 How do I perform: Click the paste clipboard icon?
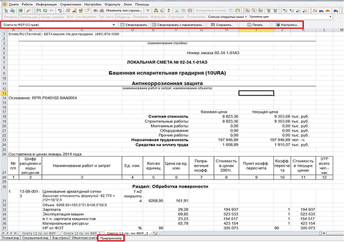click(x=190, y=10)
